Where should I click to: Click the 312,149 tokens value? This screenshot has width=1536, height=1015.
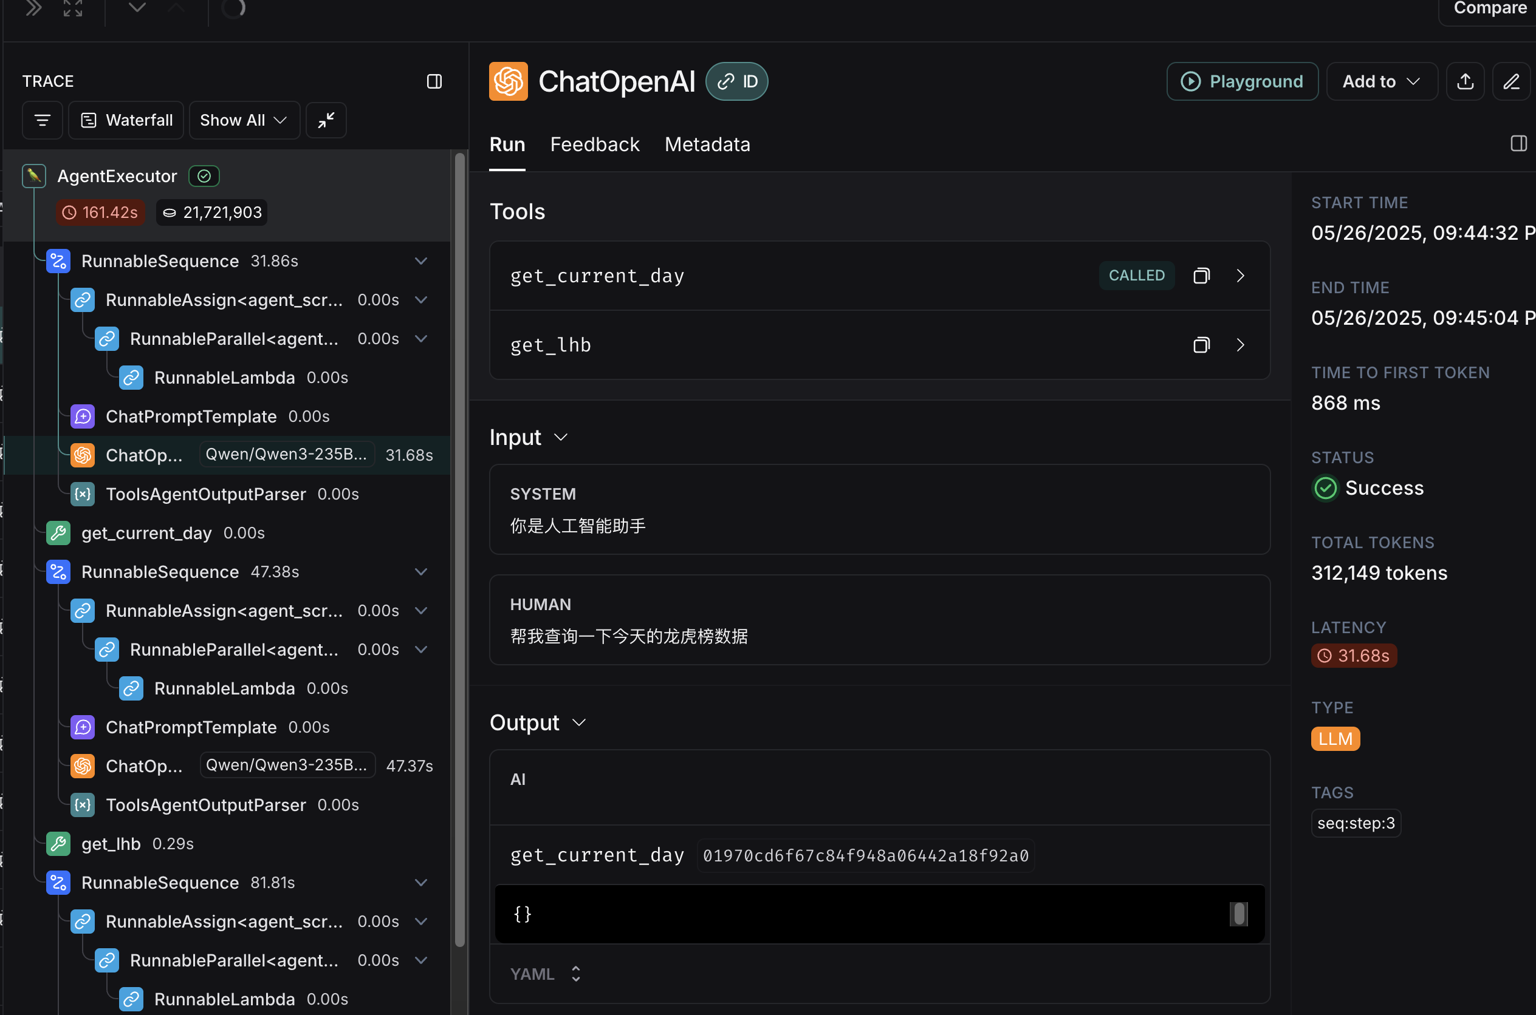pyautogui.click(x=1379, y=573)
